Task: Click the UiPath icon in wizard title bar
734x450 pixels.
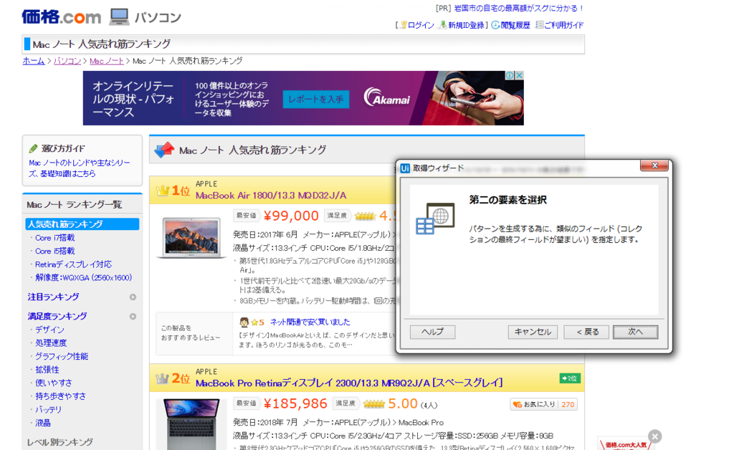Action: coord(405,168)
